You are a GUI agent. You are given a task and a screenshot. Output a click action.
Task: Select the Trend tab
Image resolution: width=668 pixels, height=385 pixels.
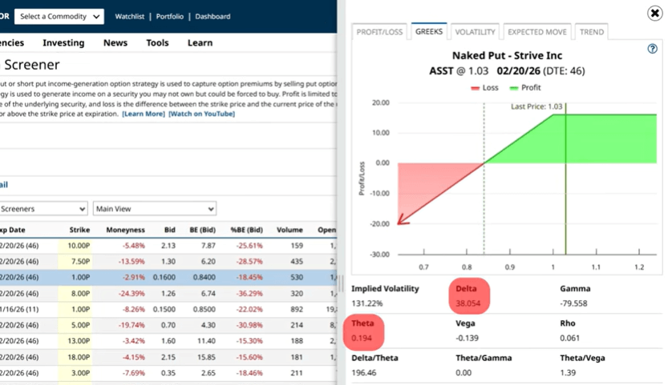(593, 32)
